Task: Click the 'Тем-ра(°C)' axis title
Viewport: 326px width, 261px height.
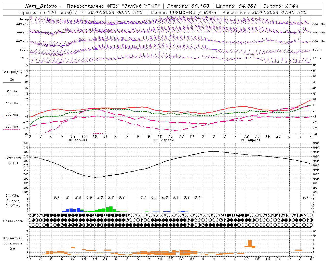Action: click(x=12, y=72)
